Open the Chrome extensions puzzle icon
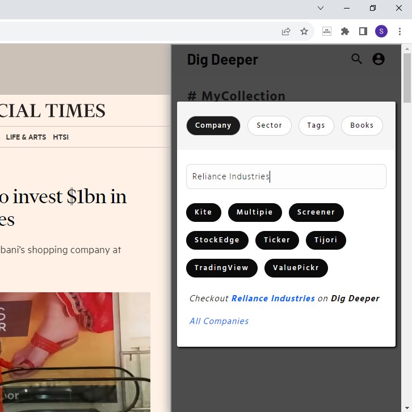Viewport: 412px width, 412px height. [344, 32]
